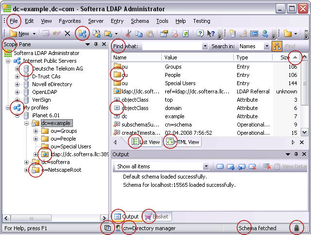
Task: Sort by the Value column header
Action: click(198, 57)
